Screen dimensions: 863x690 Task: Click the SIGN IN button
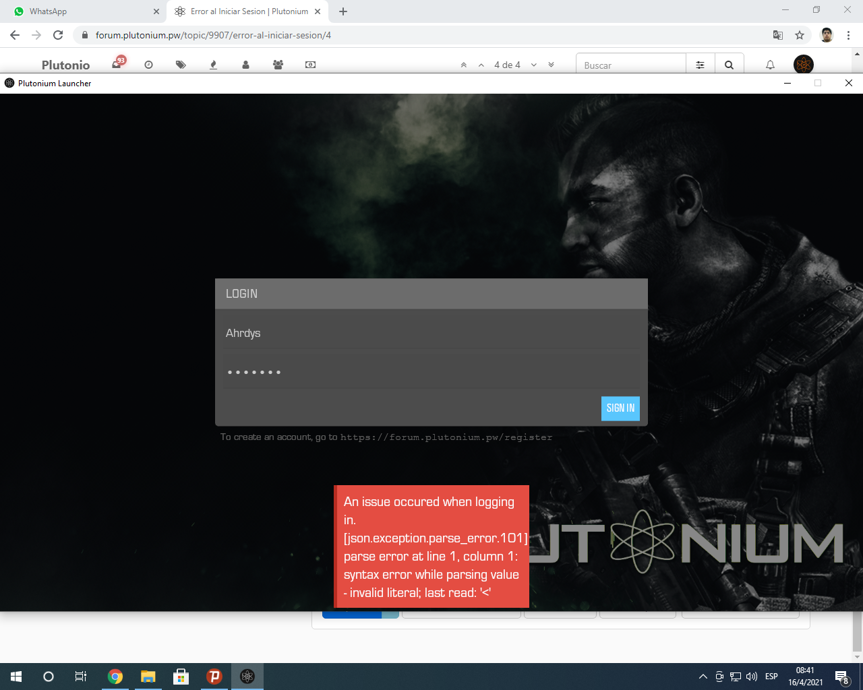click(x=620, y=408)
